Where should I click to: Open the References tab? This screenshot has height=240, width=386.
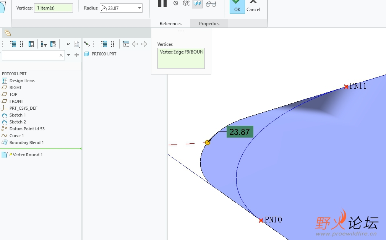point(170,24)
